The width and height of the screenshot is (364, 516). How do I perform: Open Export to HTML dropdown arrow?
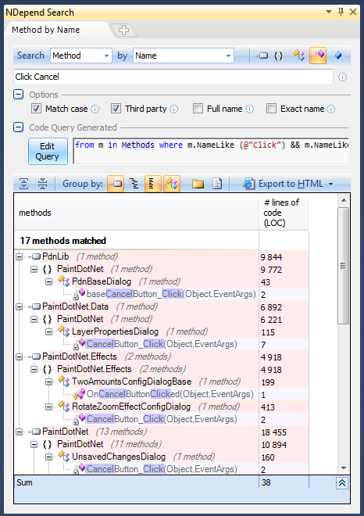(x=330, y=184)
